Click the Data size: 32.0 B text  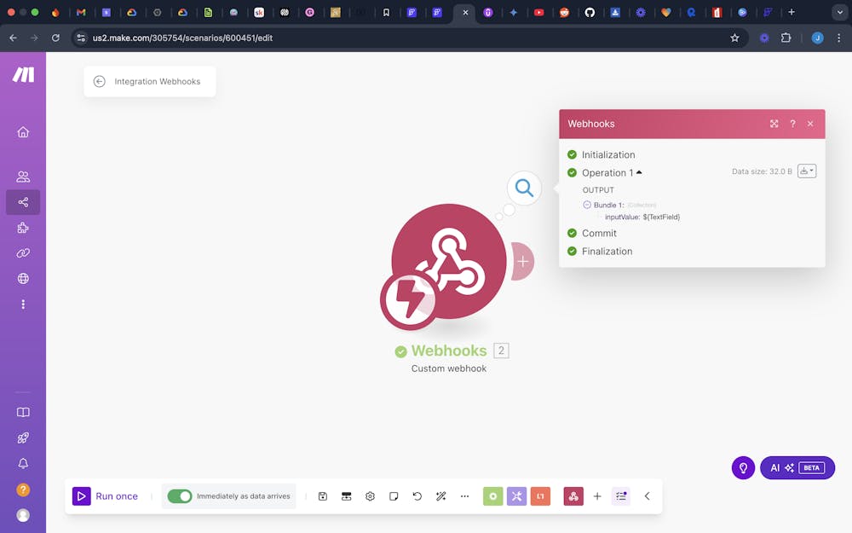pos(762,171)
